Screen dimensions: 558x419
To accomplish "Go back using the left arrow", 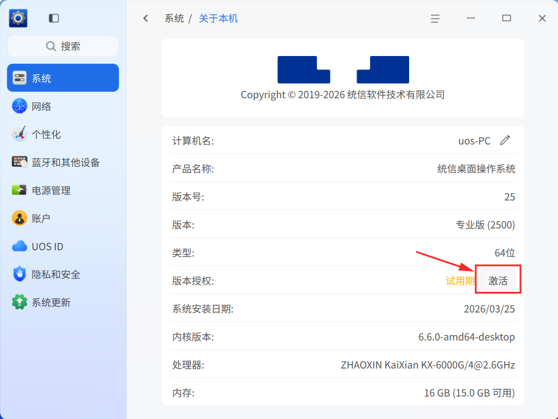I will pyautogui.click(x=146, y=18).
